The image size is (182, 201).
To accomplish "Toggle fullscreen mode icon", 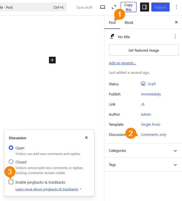I will [x=114, y=7].
